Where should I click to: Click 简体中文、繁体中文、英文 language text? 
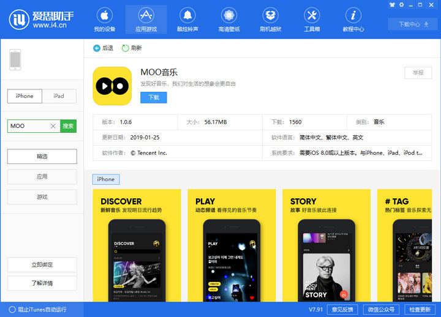[331, 138]
